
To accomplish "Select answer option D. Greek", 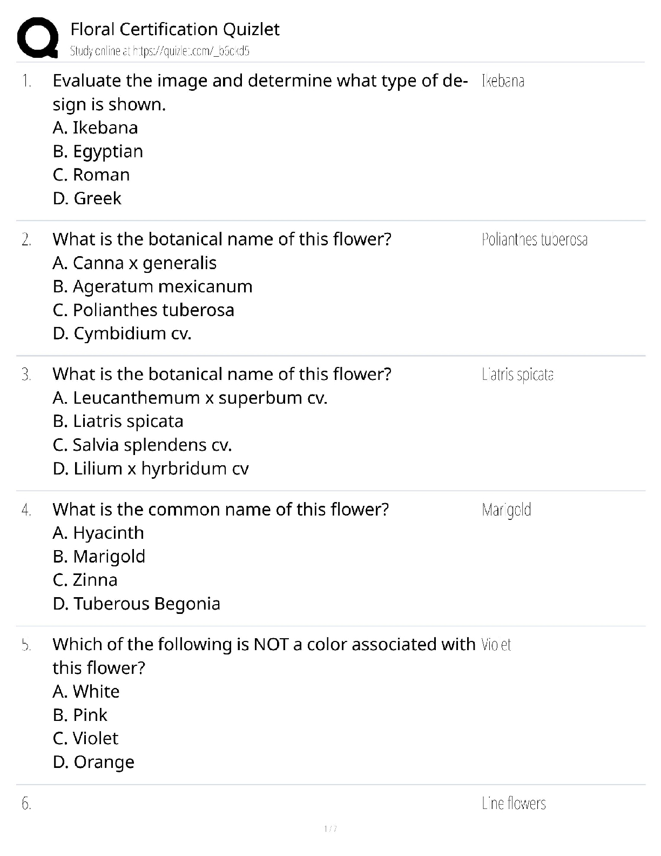I will click(87, 198).
